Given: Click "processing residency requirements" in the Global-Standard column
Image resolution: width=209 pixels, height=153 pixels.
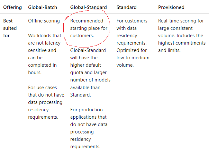Looking at the screenshot, I should tap(86, 139).
